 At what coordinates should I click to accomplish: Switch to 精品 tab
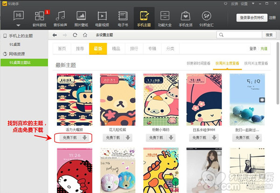pyautogui.click(x=116, y=49)
